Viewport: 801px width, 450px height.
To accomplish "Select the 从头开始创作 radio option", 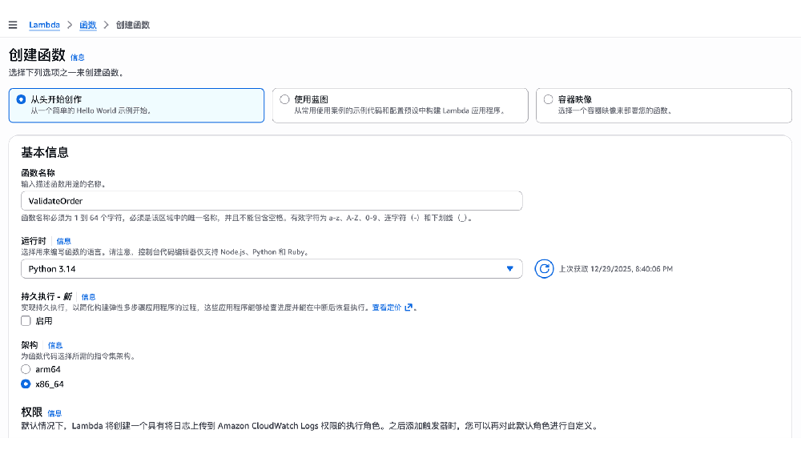I will pos(21,99).
